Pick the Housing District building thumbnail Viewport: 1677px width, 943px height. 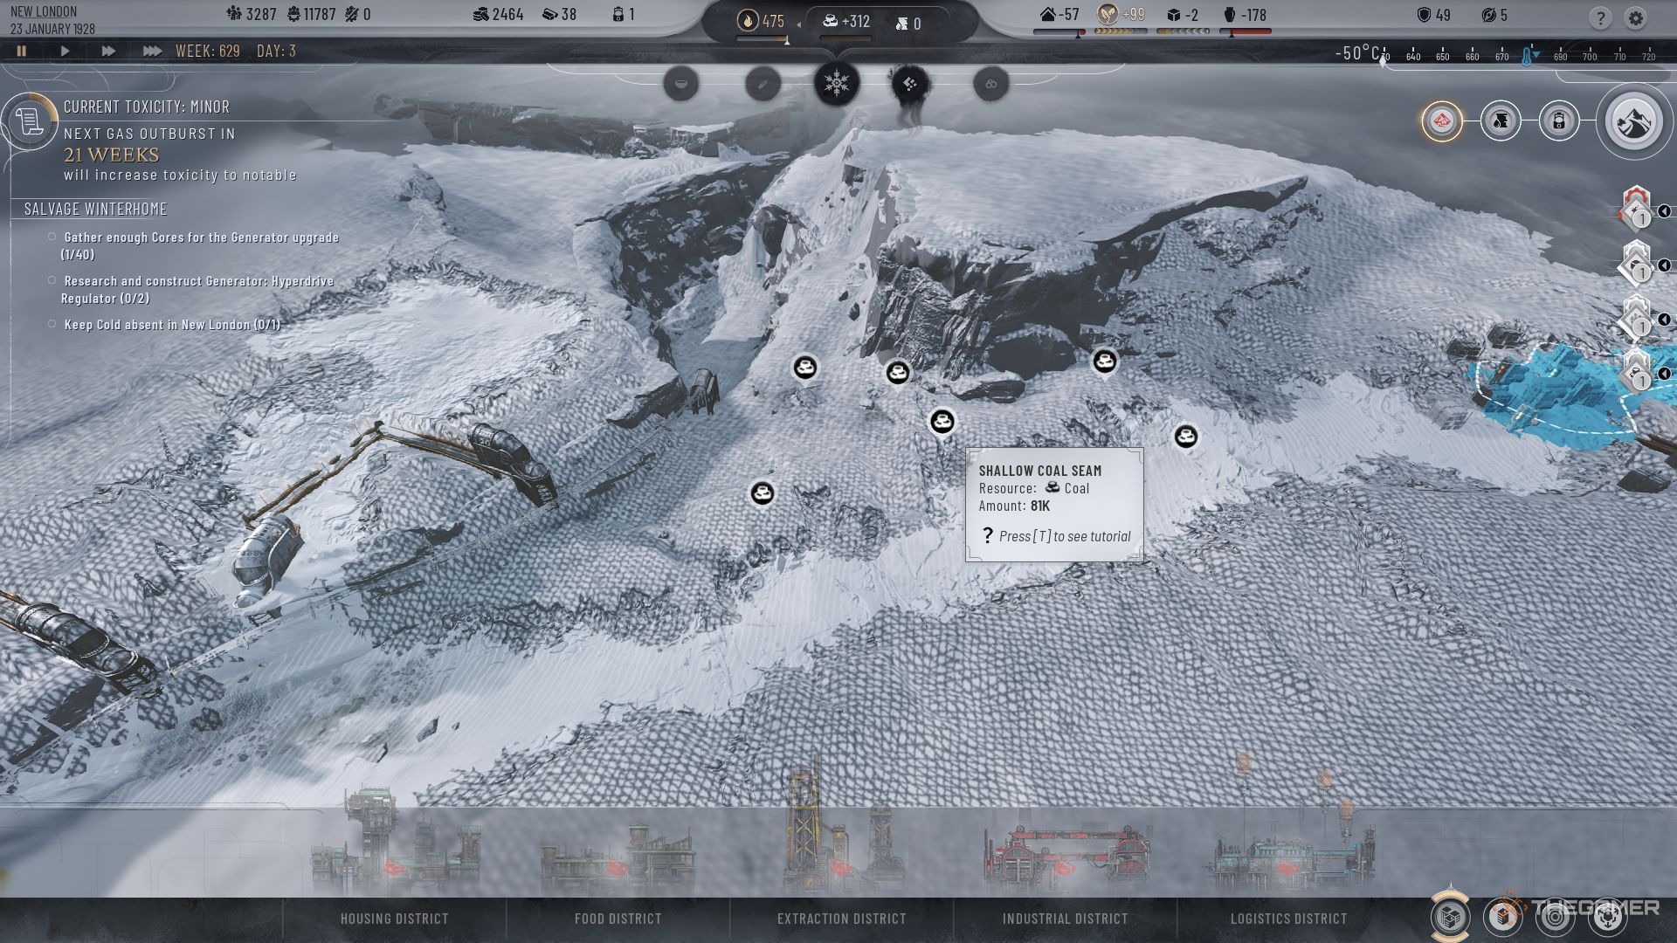[x=395, y=843]
